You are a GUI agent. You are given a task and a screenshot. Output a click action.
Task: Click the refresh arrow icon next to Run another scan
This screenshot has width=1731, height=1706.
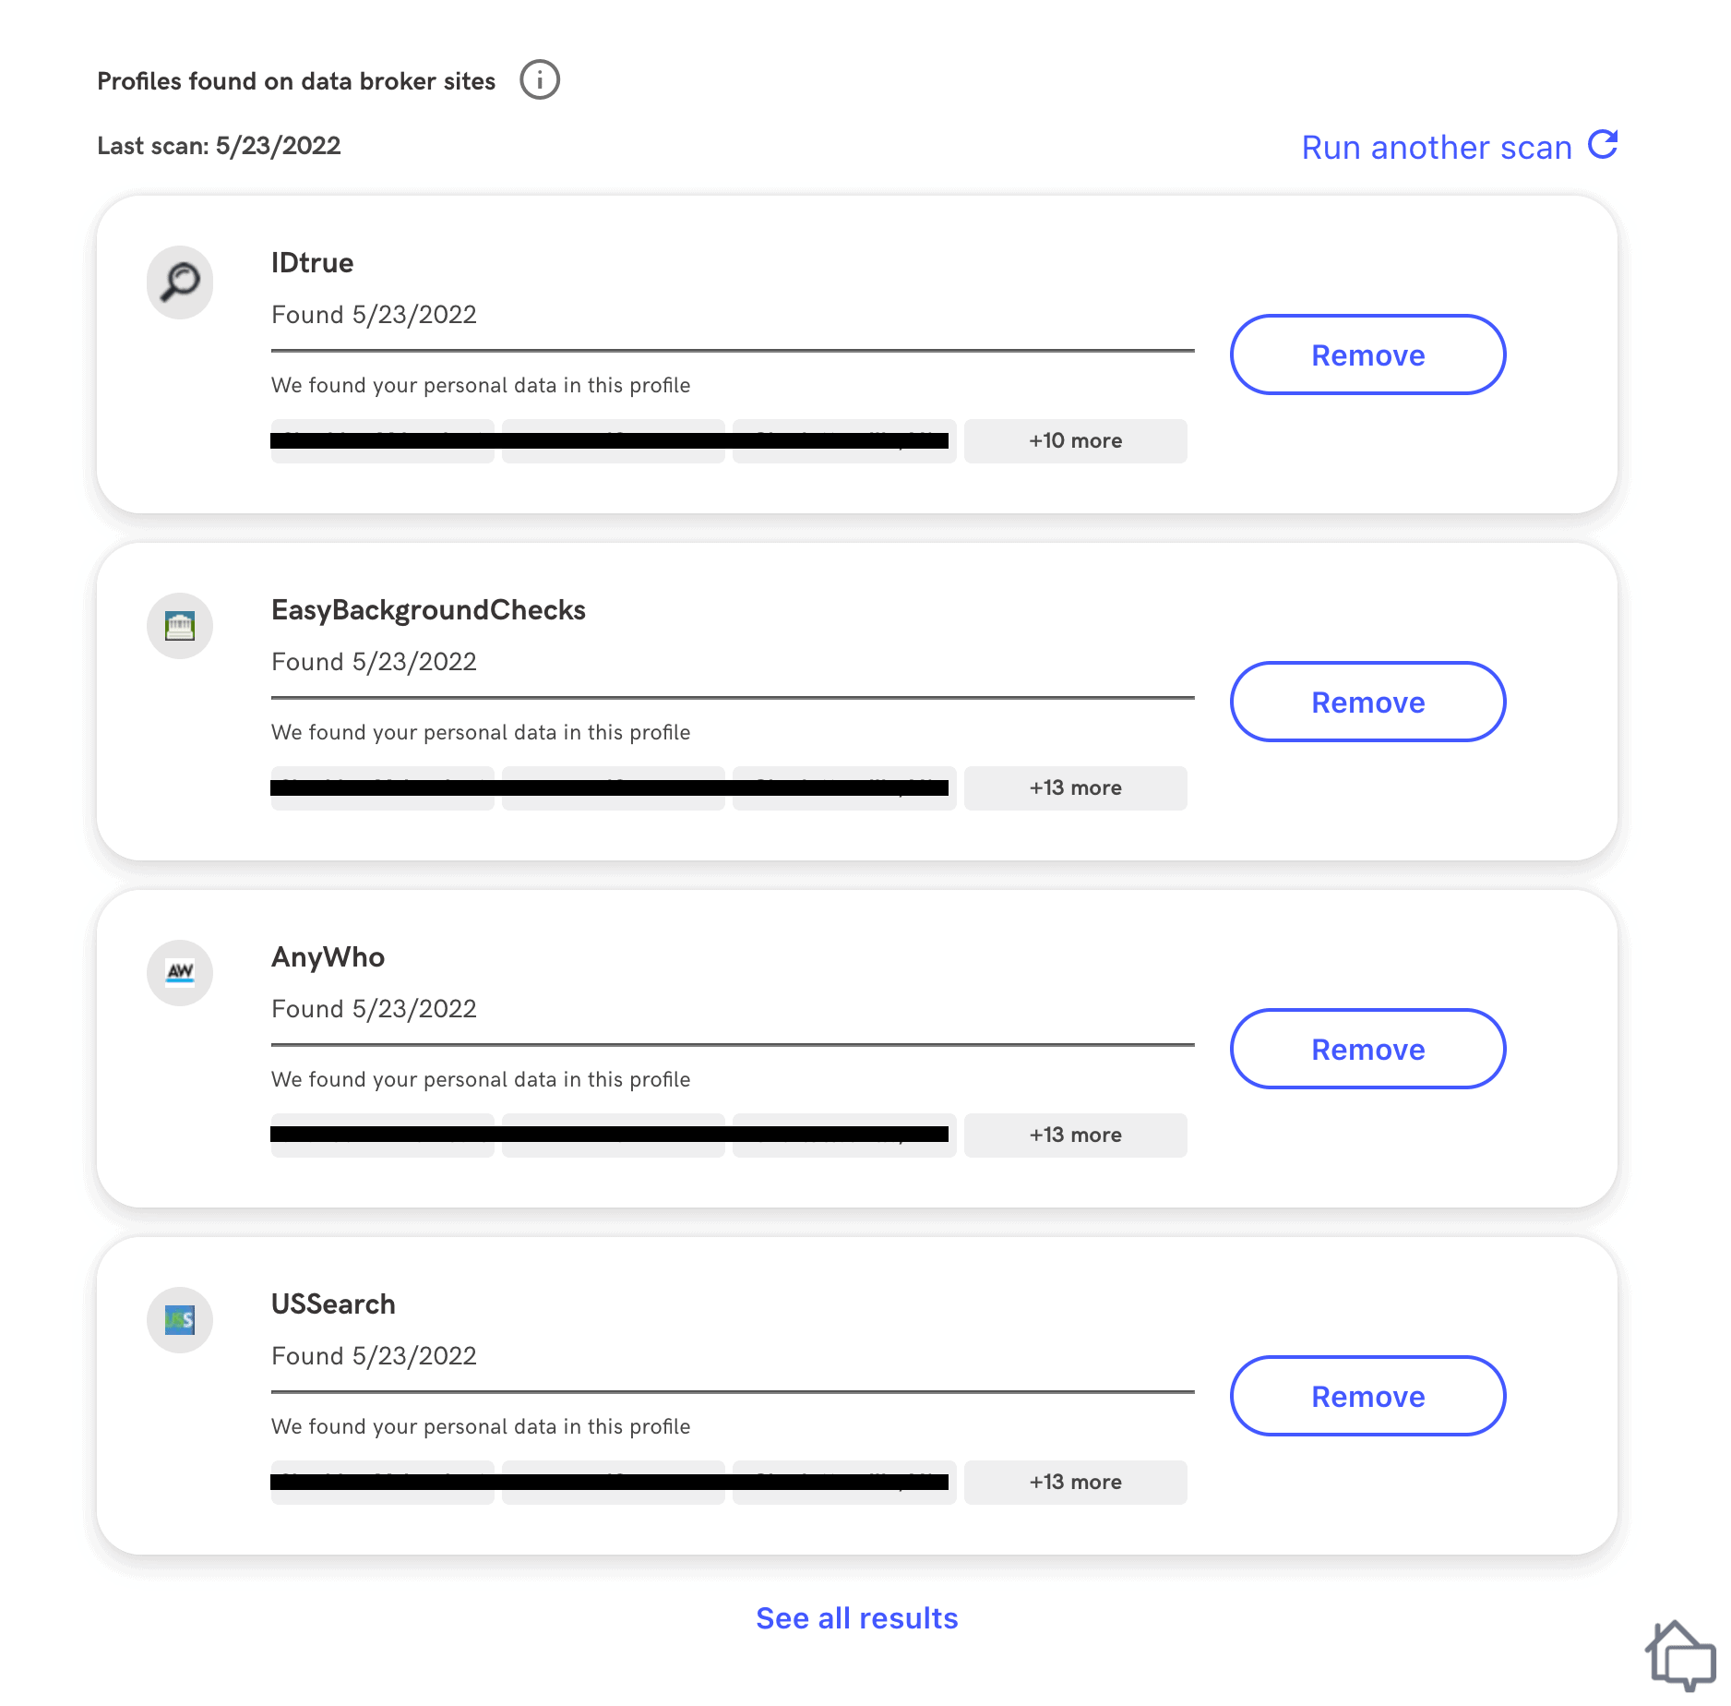click(1603, 145)
